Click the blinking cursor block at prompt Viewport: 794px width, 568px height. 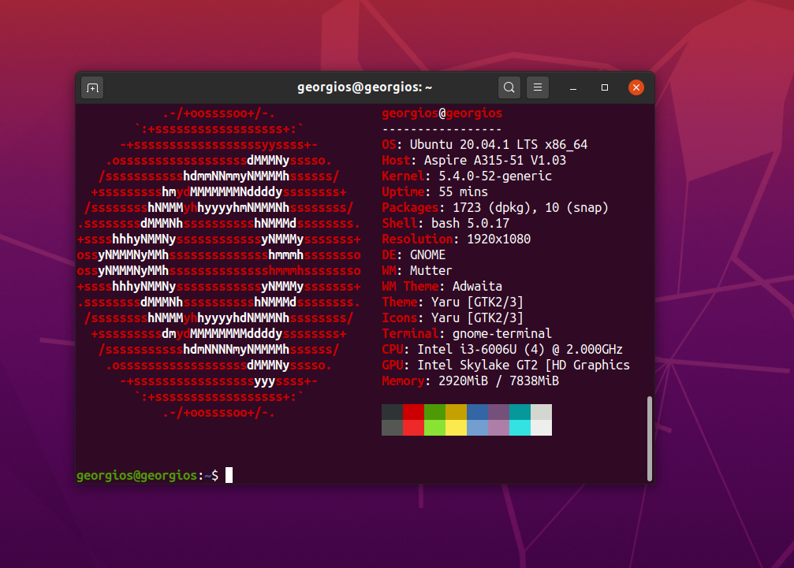pos(229,475)
